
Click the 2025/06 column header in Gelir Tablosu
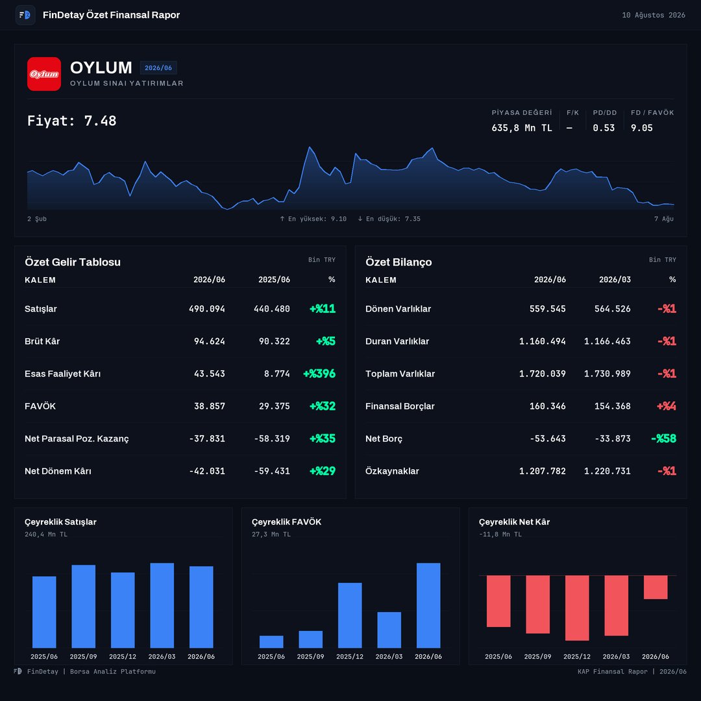tap(274, 279)
